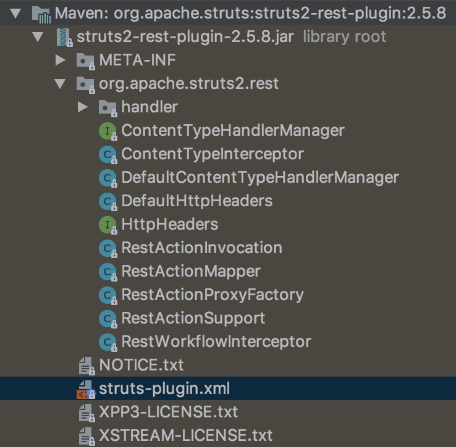The height and width of the screenshot is (447, 456).
Task: Expand the handler package
Action: pyautogui.click(x=83, y=107)
